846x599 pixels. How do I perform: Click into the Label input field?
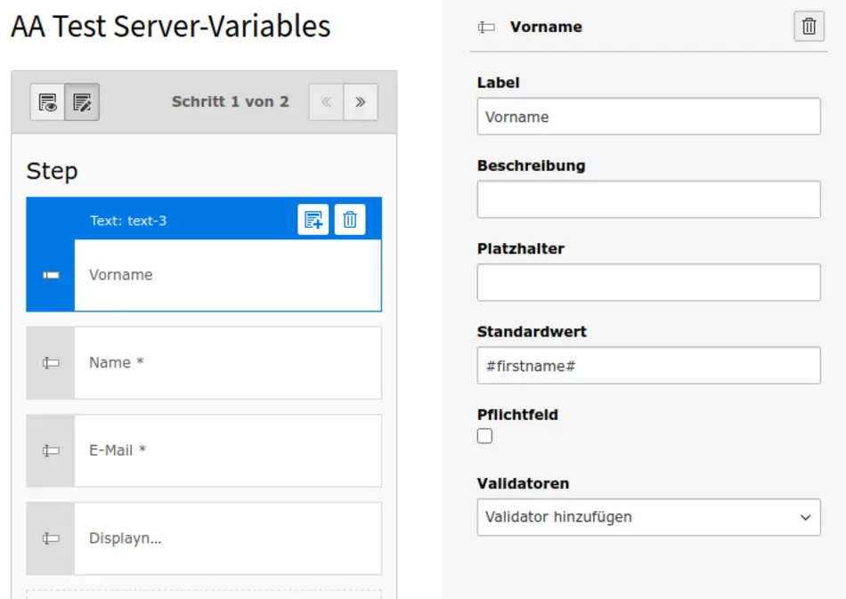(x=648, y=117)
